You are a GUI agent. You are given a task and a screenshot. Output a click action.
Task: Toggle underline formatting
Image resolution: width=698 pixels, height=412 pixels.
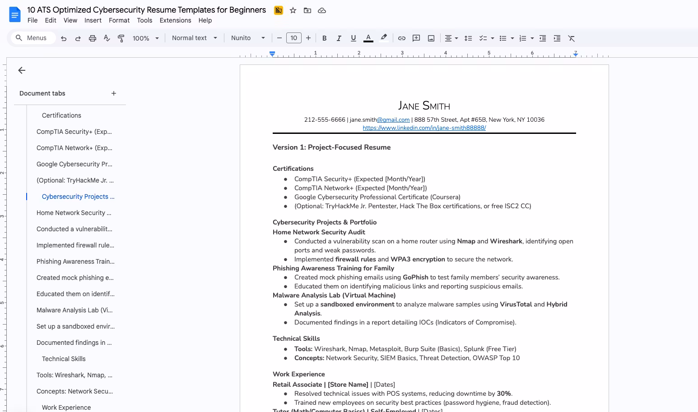point(353,38)
